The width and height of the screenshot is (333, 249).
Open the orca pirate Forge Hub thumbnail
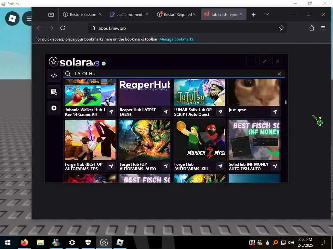pos(90,140)
